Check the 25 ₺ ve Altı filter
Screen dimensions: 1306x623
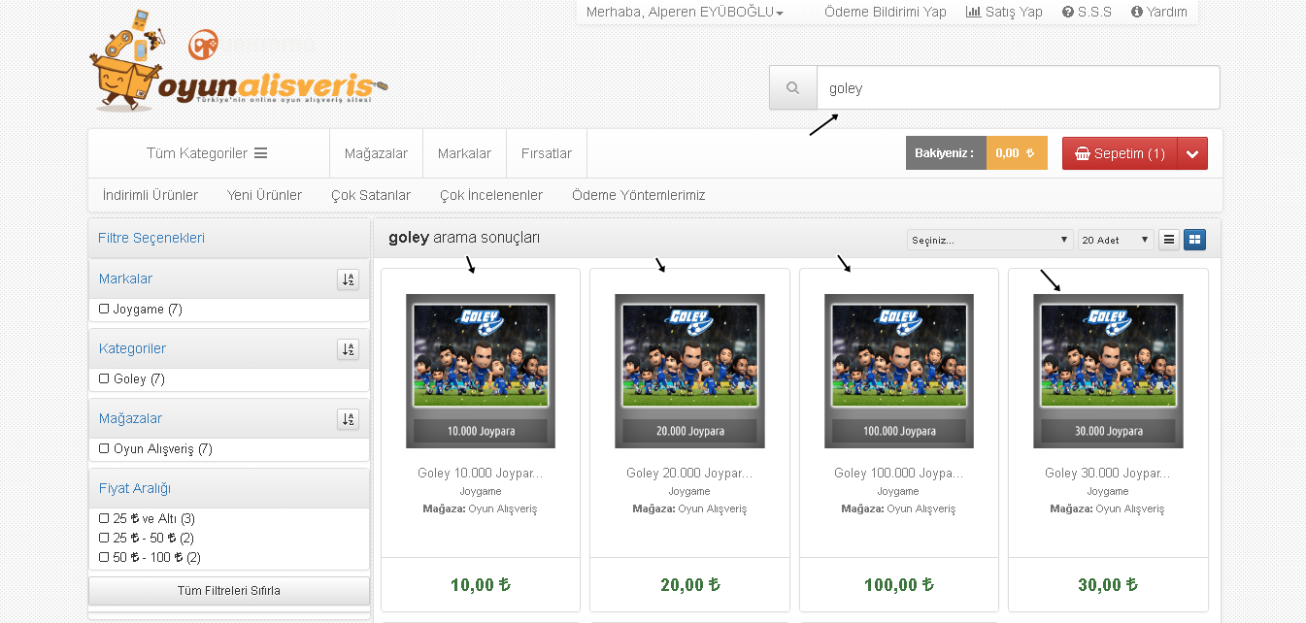[x=104, y=518]
